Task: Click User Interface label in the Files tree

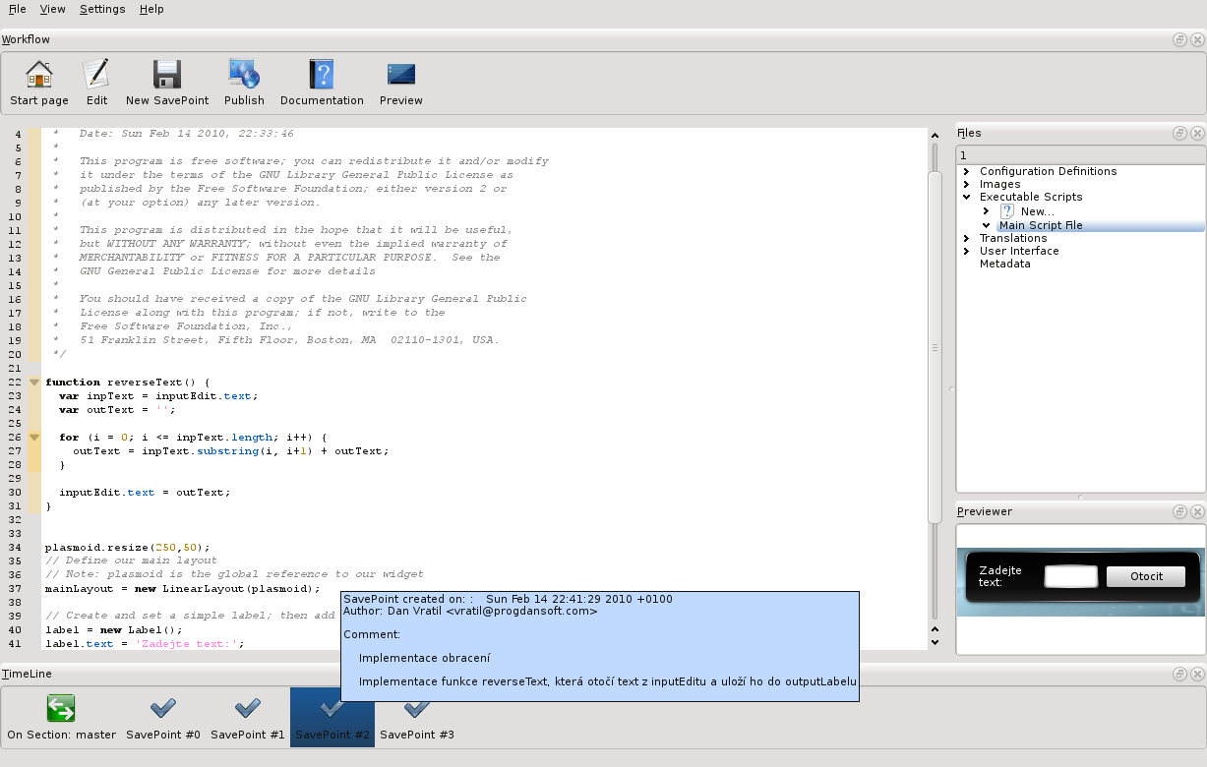Action: (1019, 251)
